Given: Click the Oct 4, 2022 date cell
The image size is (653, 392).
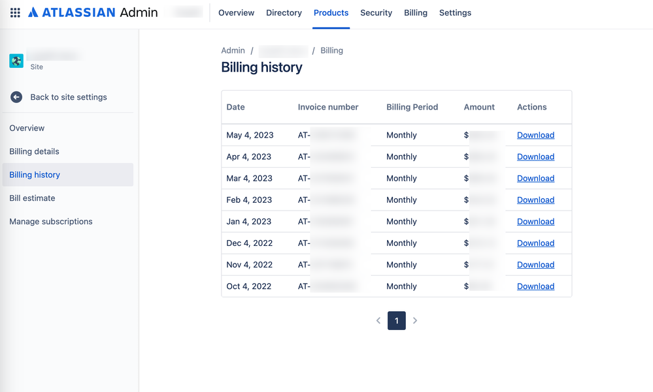Looking at the screenshot, I should [248, 286].
